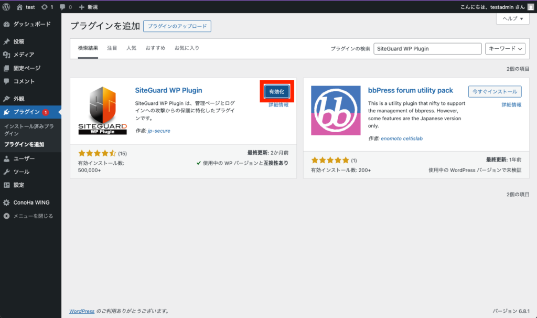The width and height of the screenshot is (537, 318).
Task: Click the プラグインのアップロード button
Action: tap(177, 26)
